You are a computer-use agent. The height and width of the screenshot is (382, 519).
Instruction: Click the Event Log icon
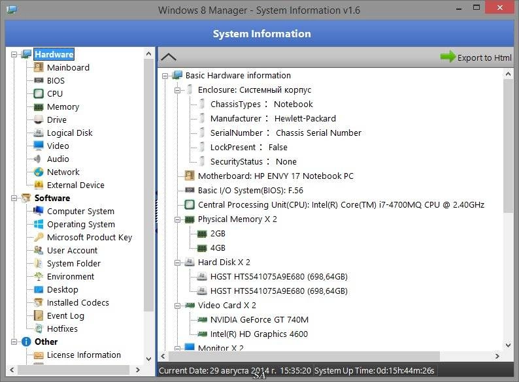point(39,315)
